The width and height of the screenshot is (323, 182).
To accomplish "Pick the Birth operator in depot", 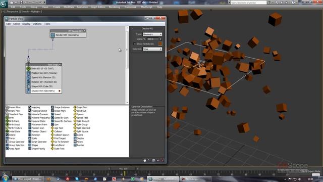I will click(x=10, y=118).
